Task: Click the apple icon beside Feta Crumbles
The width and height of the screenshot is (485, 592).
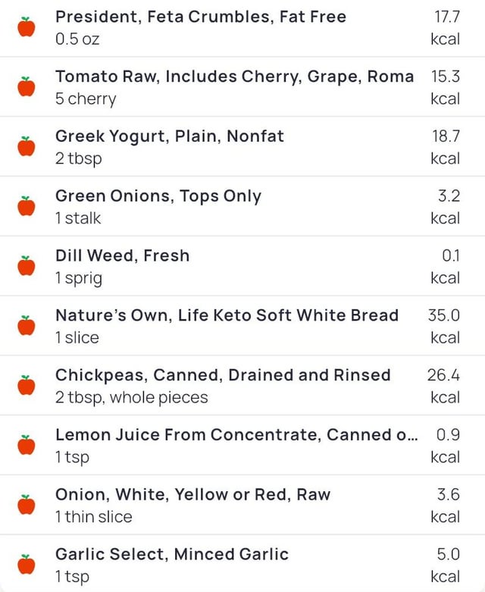Action: click(x=27, y=27)
